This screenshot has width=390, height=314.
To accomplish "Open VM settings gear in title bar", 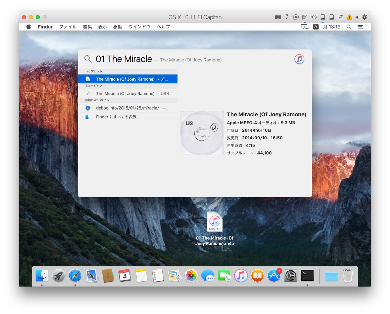I will [x=364, y=17].
